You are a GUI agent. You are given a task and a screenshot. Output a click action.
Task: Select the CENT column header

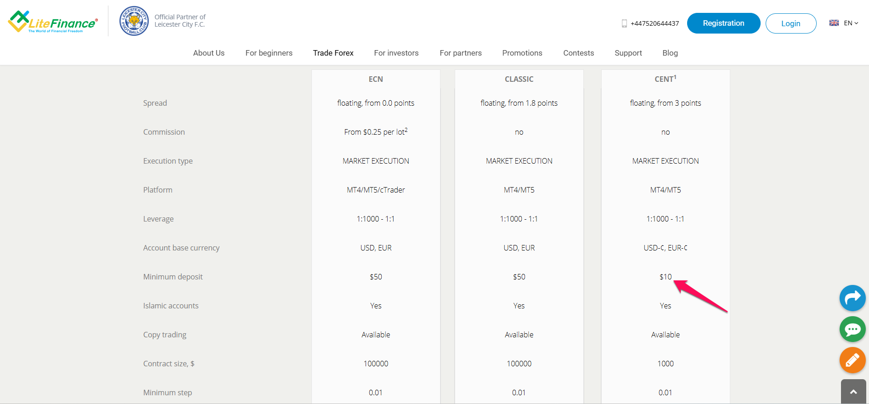[666, 79]
